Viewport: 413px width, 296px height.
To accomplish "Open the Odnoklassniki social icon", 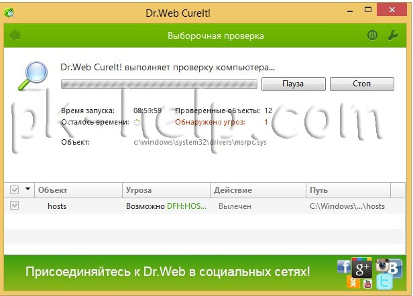I will pyautogui.click(x=353, y=283).
